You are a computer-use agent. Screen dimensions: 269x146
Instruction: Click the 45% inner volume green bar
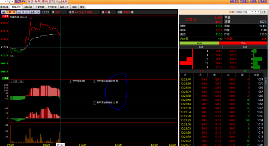pos(200,43)
